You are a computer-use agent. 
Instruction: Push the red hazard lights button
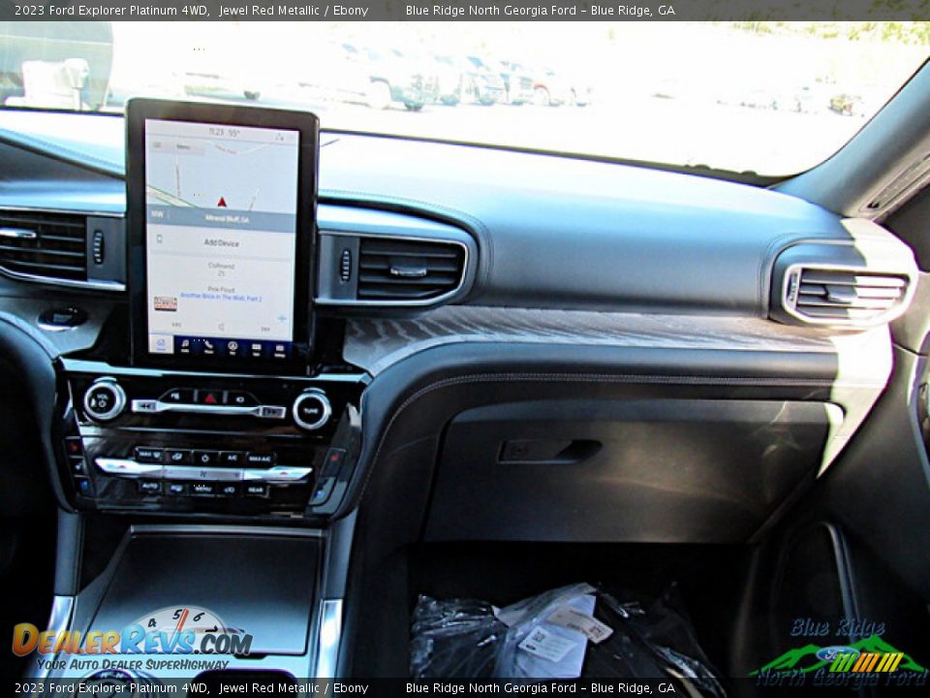[x=210, y=398]
